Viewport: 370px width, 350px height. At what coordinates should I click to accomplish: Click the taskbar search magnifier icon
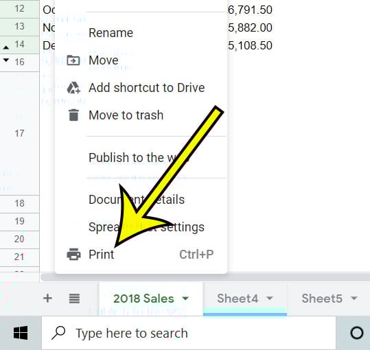pyautogui.click(x=58, y=333)
